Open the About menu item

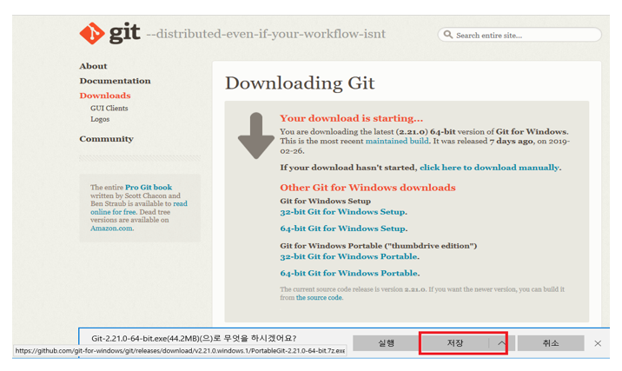[93, 66]
